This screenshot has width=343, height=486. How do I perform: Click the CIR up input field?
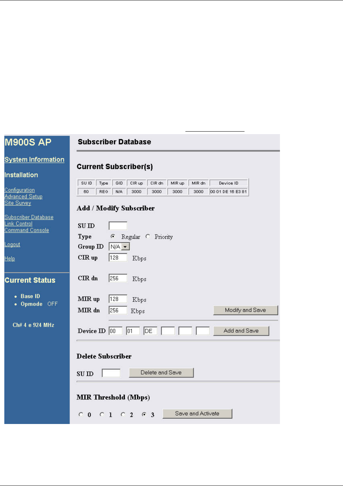coord(118,257)
